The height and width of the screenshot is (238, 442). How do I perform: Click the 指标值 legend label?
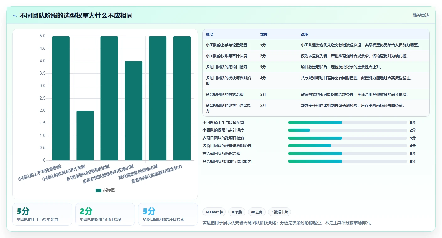(x=109, y=190)
